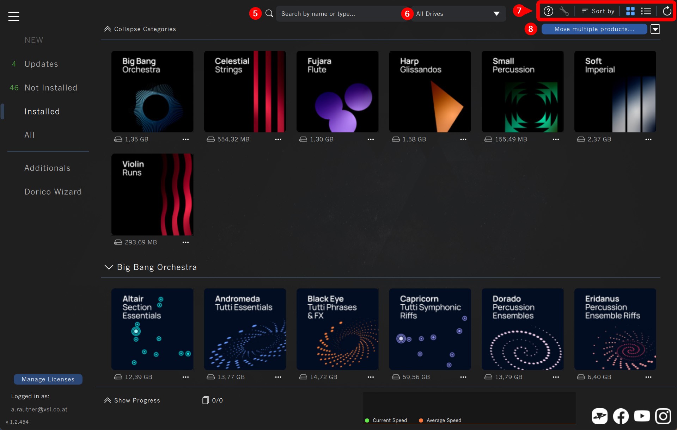Open options menu for Celestial Strings
Screen dimensions: 677x430
[x=278, y=139]
